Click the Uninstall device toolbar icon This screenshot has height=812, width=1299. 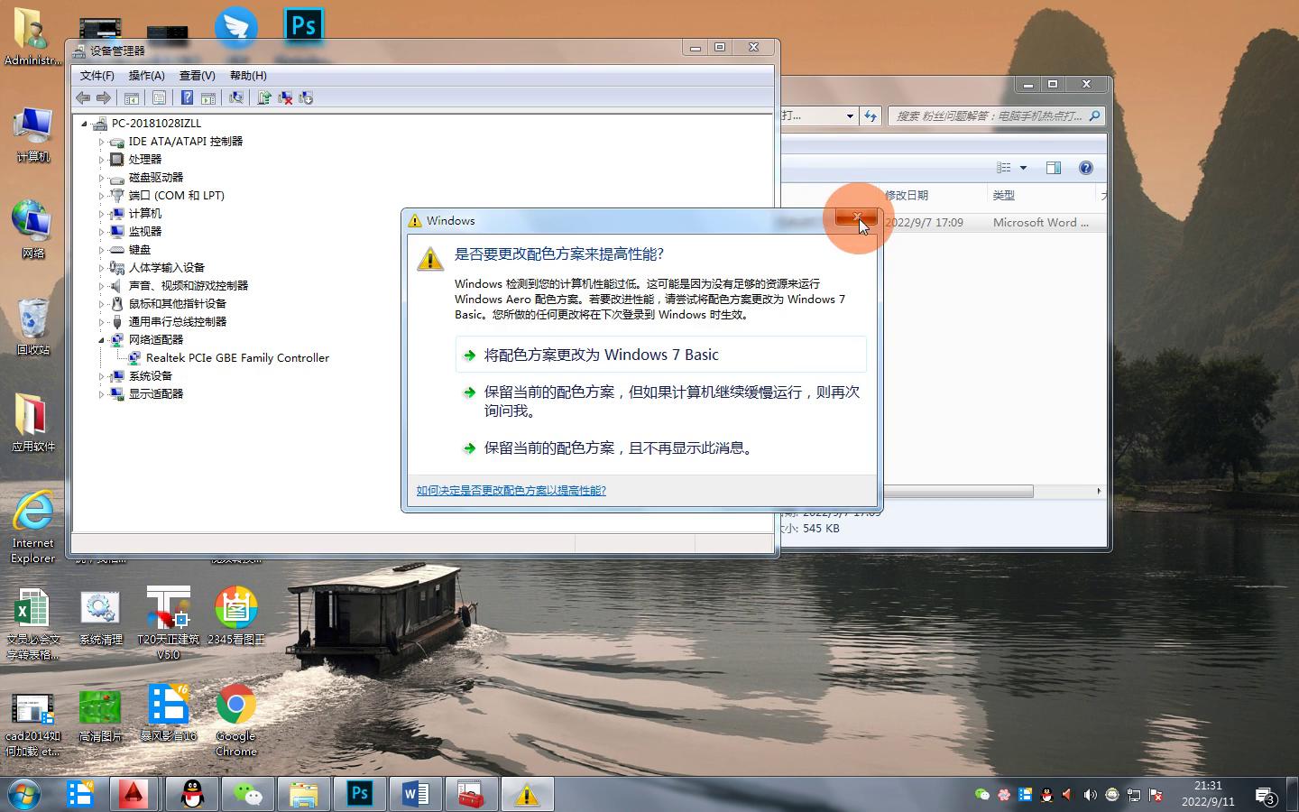click(x=285, y=97)
